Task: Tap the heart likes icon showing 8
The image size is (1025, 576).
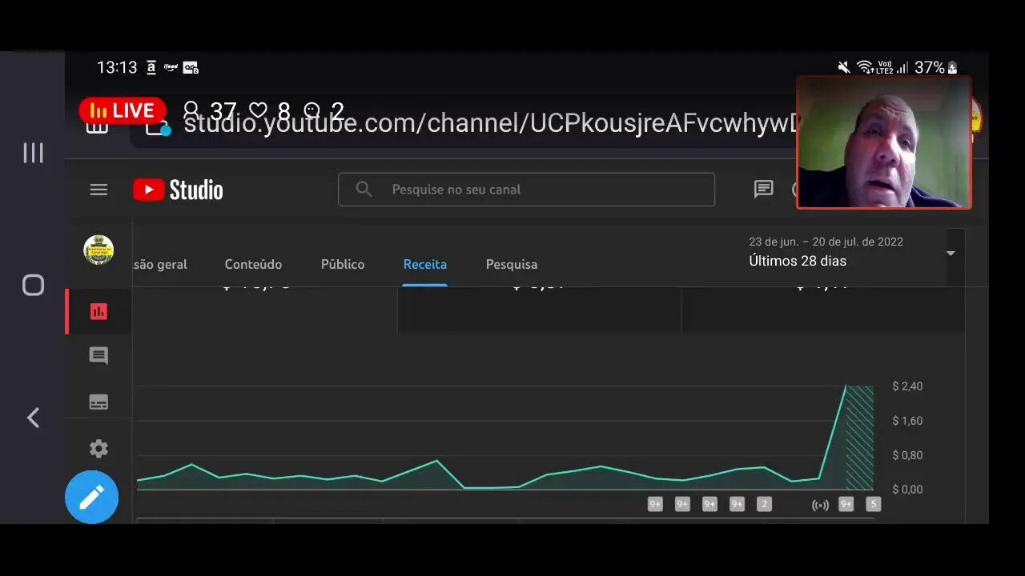Action: point(258,110)
